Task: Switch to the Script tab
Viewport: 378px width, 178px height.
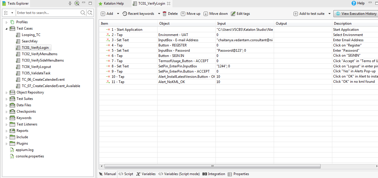Action: click(x=126, y=174)
